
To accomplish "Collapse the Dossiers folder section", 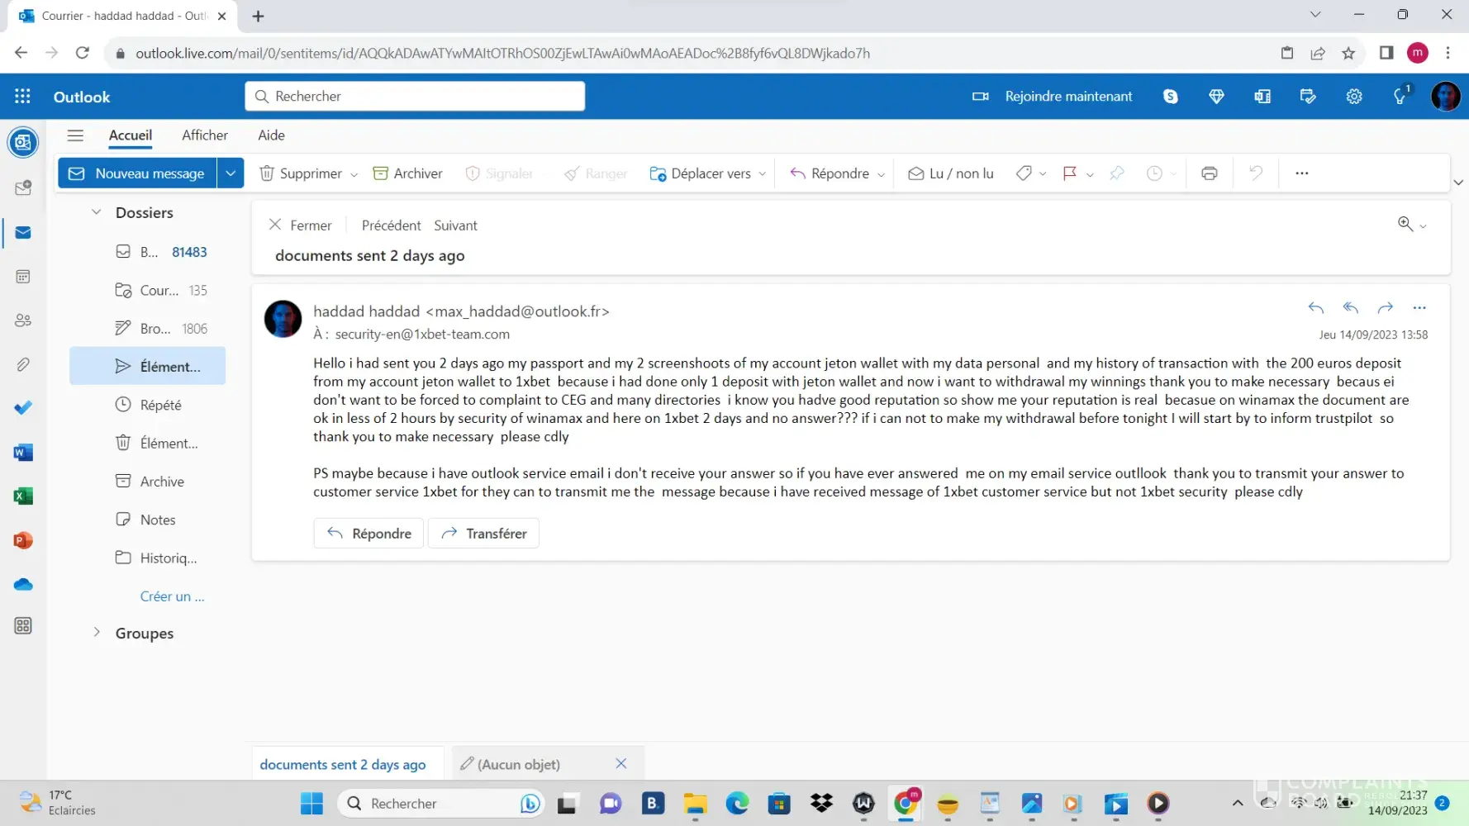I will coord(97,212).
